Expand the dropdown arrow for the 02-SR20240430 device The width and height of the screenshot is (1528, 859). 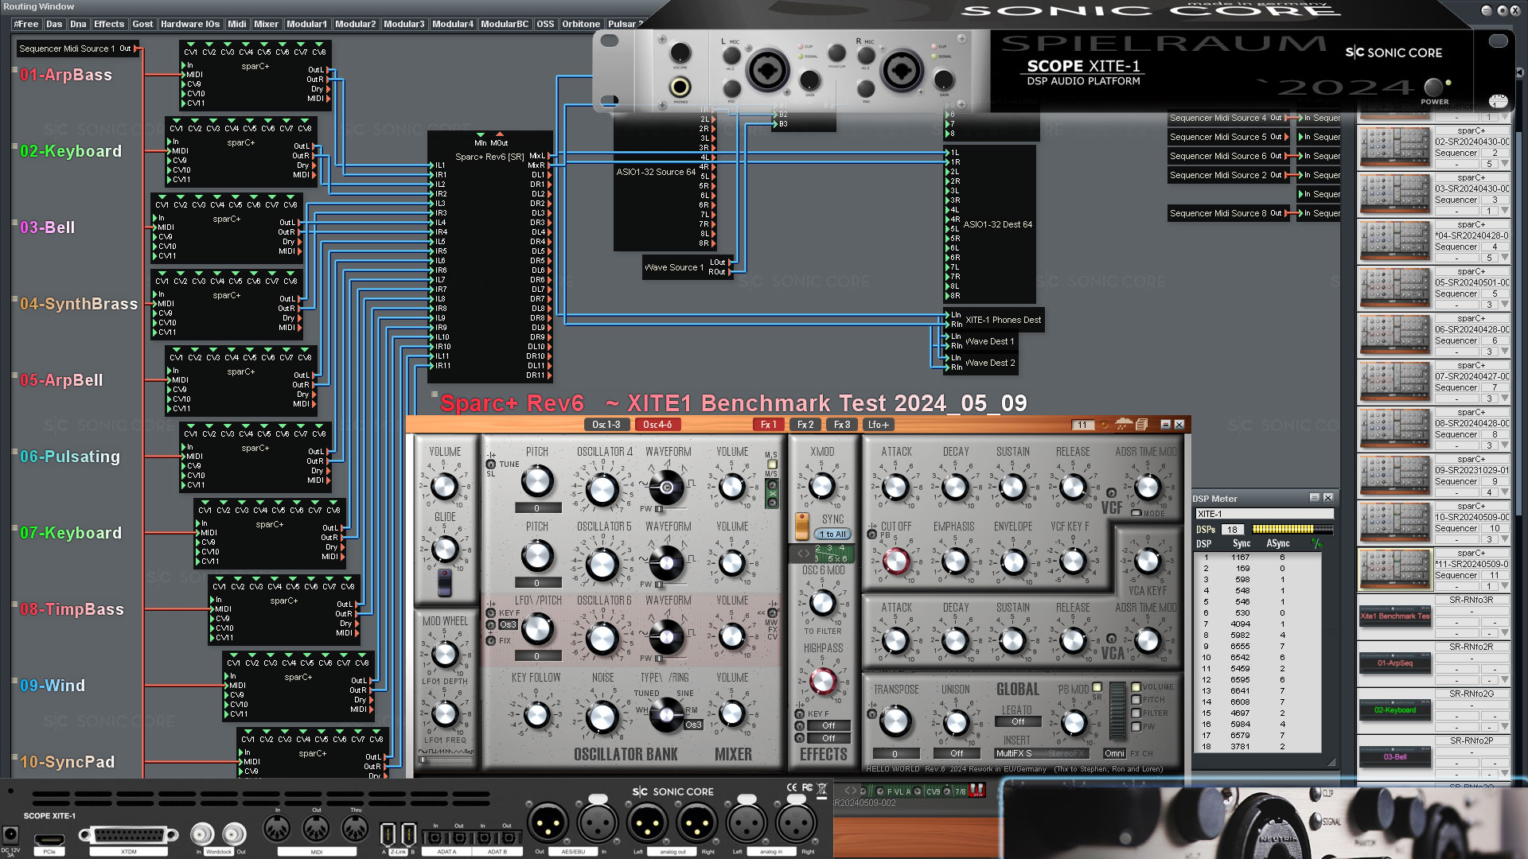pyautogui.click(x=1504, y=164)
